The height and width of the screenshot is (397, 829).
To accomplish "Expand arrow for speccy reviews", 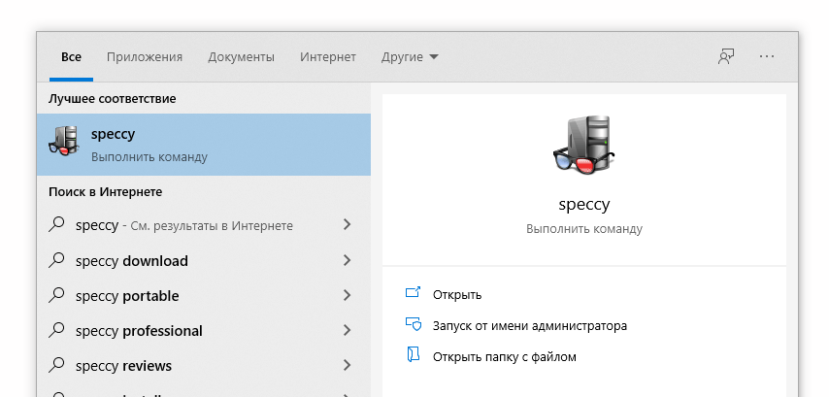I will tap(347, 365).
